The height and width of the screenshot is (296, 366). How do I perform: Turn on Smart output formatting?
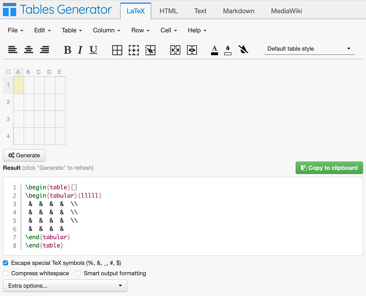[78, 273]
